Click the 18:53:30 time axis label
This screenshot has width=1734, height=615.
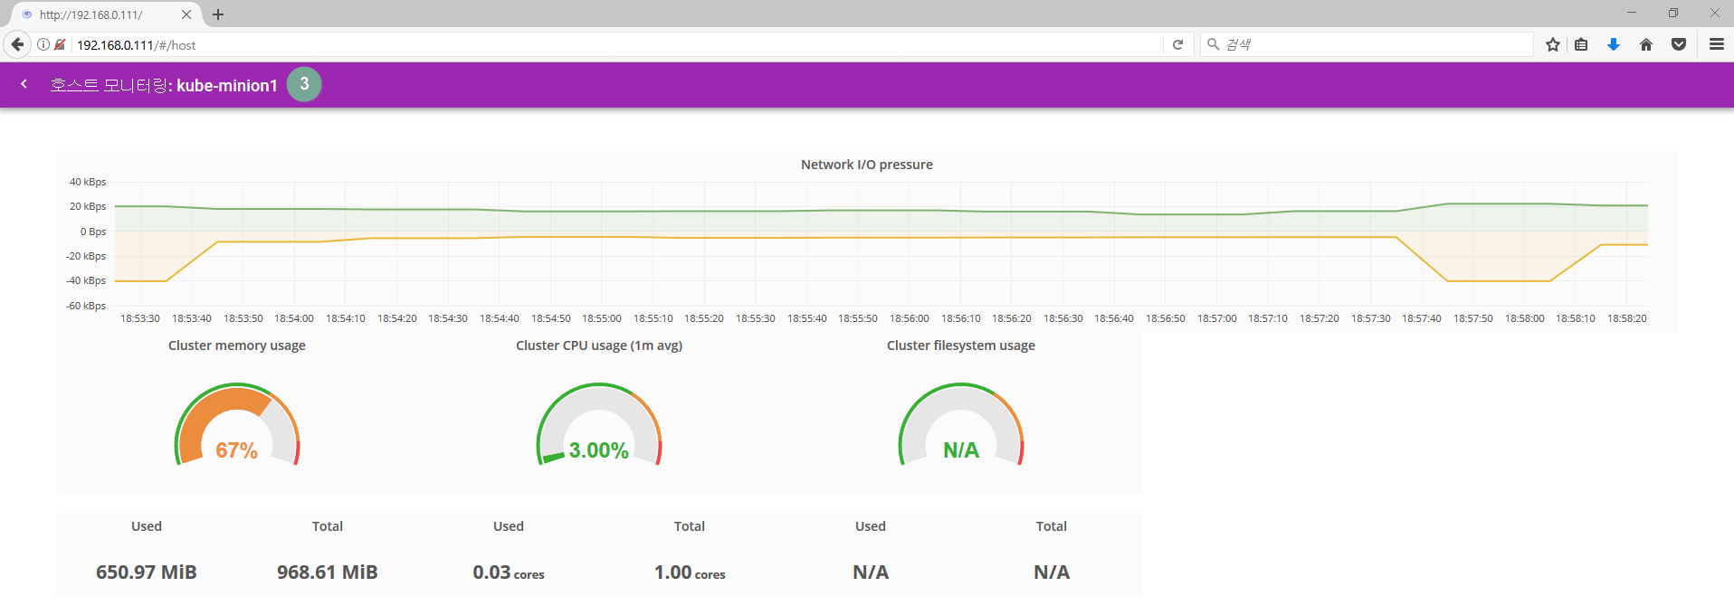(x=140, y=318)
